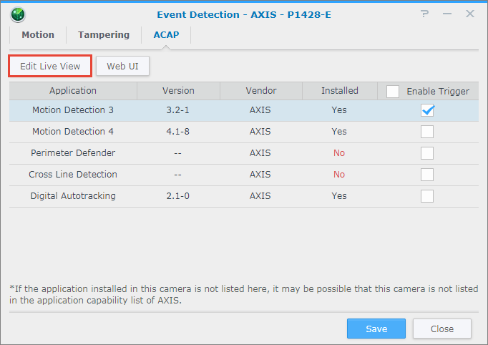Viewport: 488px width, 345px height.
Task: Select the Motion Detection 4 row name
Action: click(73, 132)
